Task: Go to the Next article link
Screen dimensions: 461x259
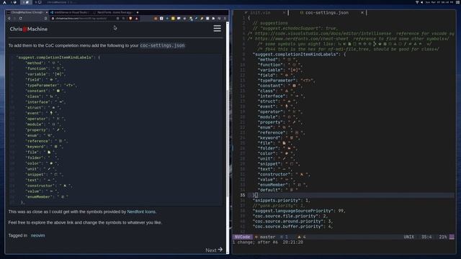Action: (214, 250)
